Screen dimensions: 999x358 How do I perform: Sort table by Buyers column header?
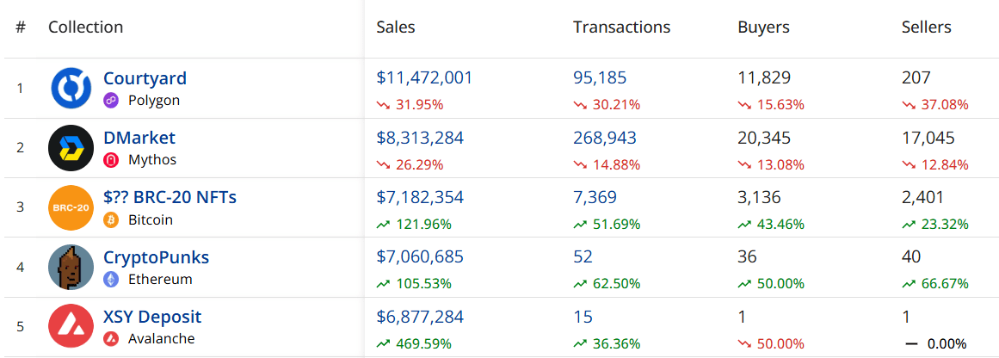[763, 27]
